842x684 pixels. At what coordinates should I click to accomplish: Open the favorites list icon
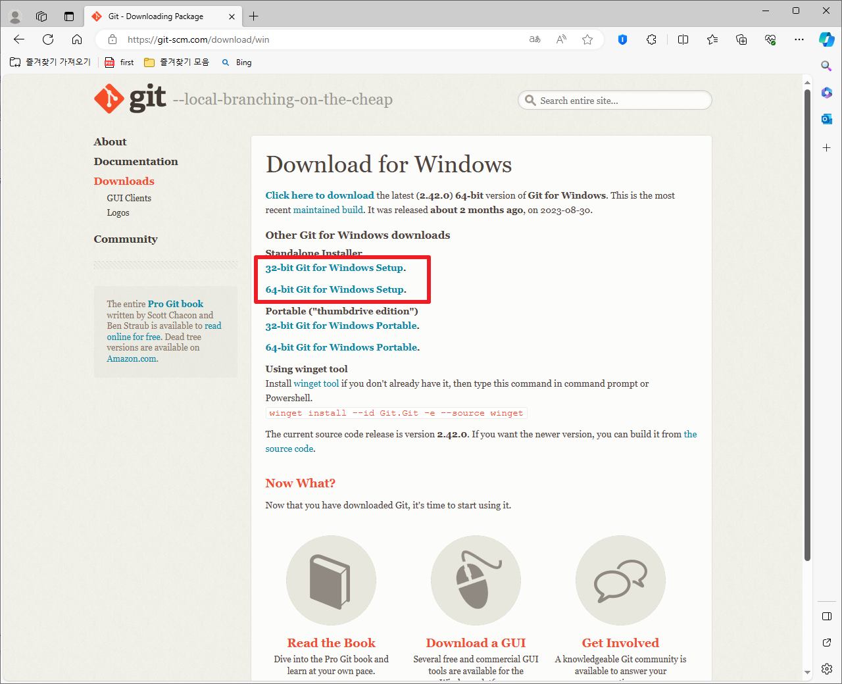[712, 39]
